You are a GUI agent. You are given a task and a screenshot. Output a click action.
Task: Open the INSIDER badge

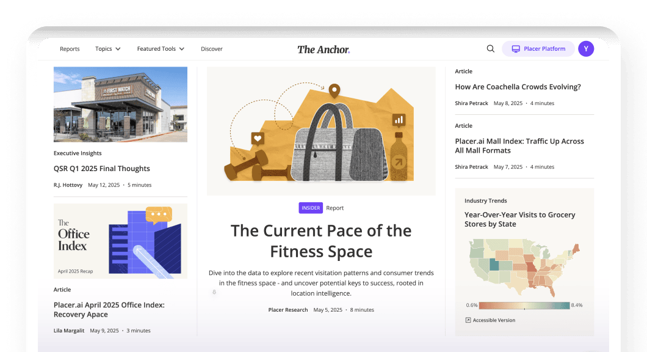311,208
